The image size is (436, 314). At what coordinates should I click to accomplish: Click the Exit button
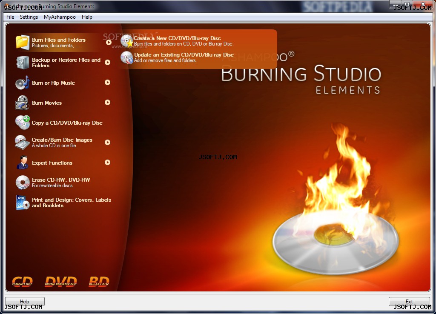409,302
